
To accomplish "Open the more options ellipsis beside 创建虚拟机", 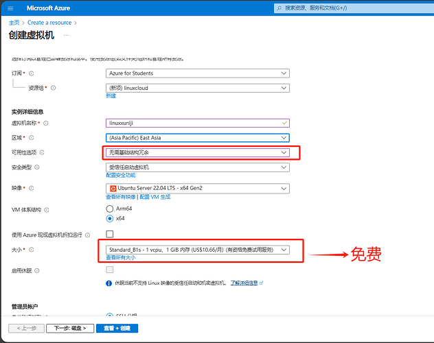I will click(x=66, y=36).
